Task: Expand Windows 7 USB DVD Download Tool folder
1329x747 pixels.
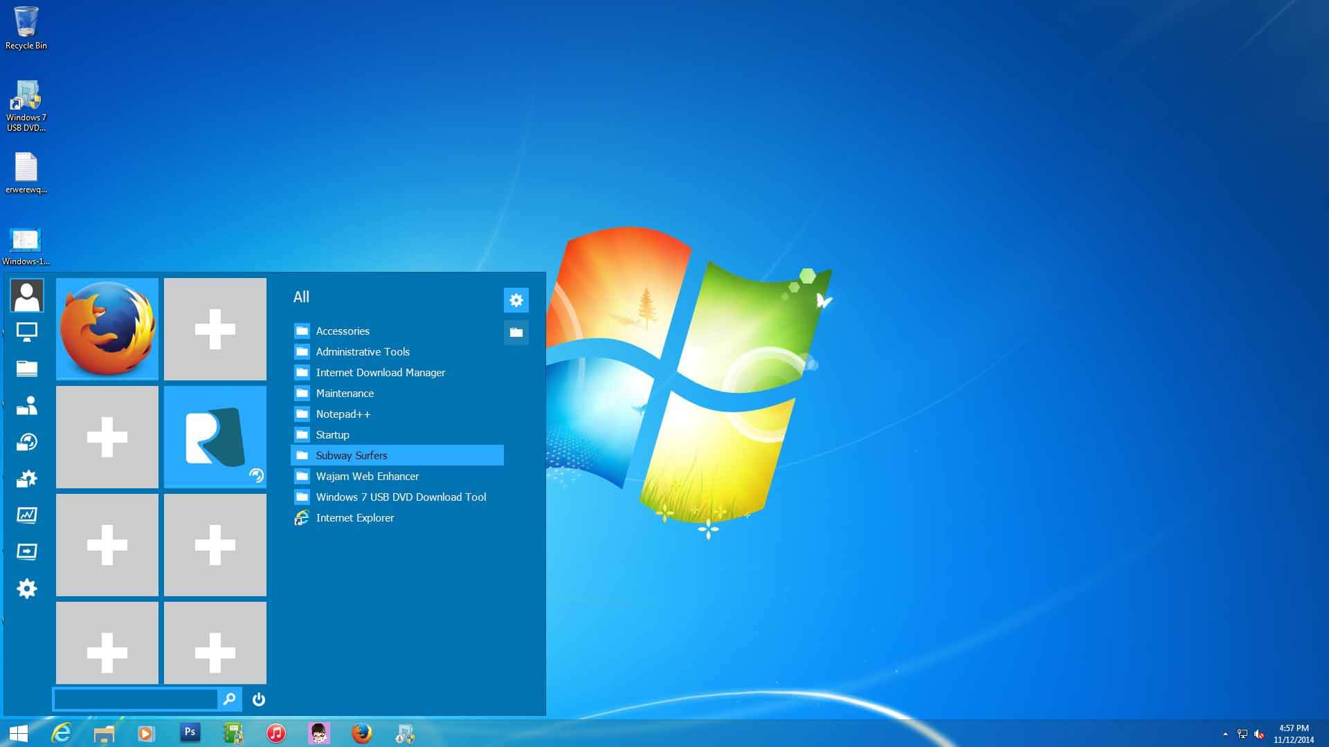Action: click(397, 497)
